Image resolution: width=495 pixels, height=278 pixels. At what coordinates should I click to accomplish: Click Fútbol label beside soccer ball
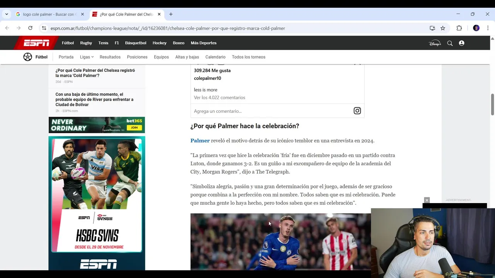point(41,57)
